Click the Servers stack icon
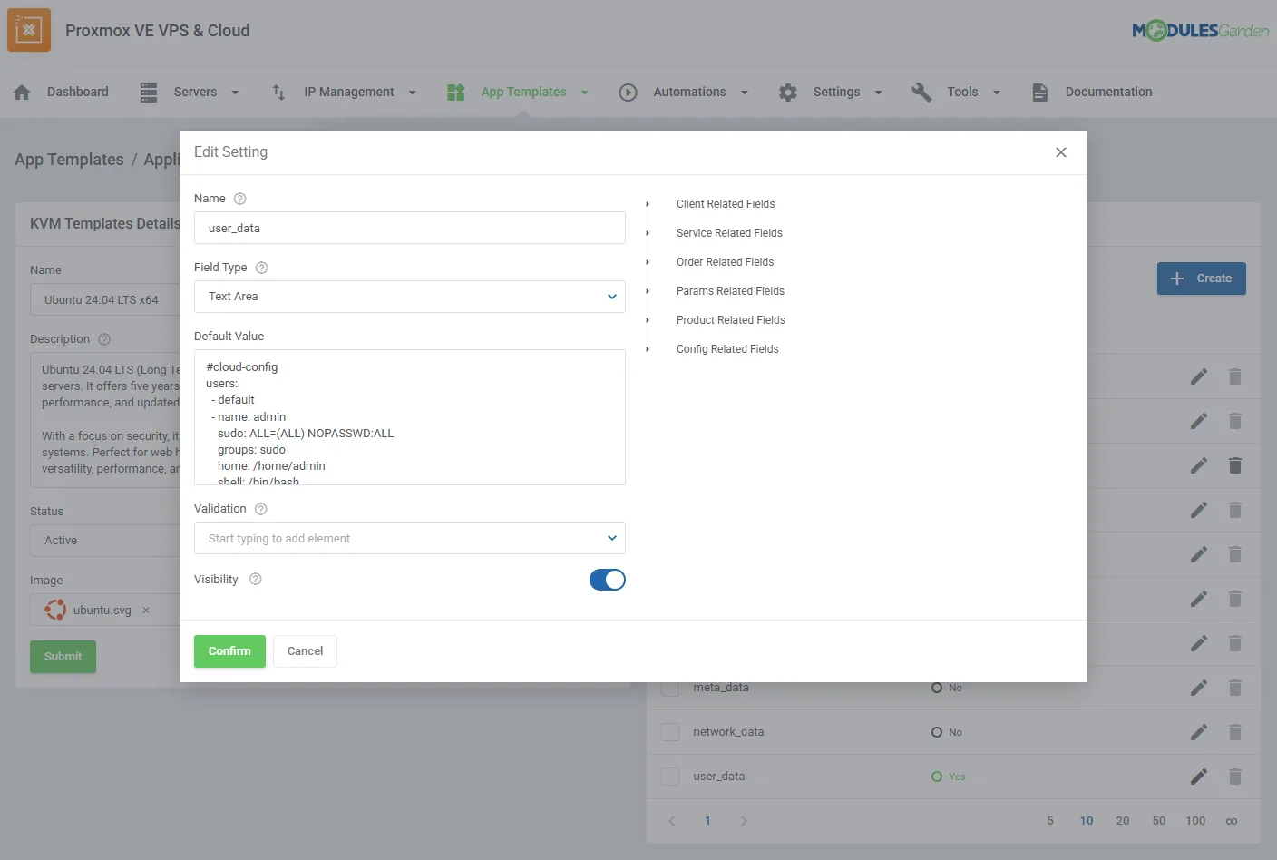Image resolution: width=1277 pixels, height=860 pixels. tap(149, 92)
